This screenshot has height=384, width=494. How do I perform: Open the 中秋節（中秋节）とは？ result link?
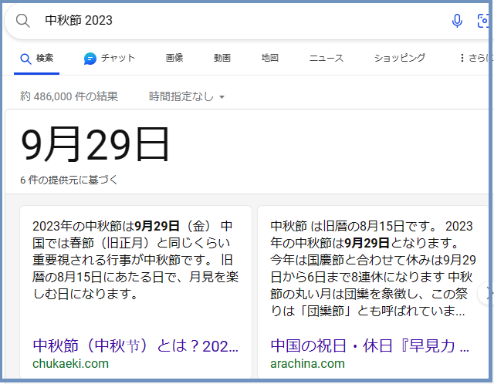click(136, 346)
